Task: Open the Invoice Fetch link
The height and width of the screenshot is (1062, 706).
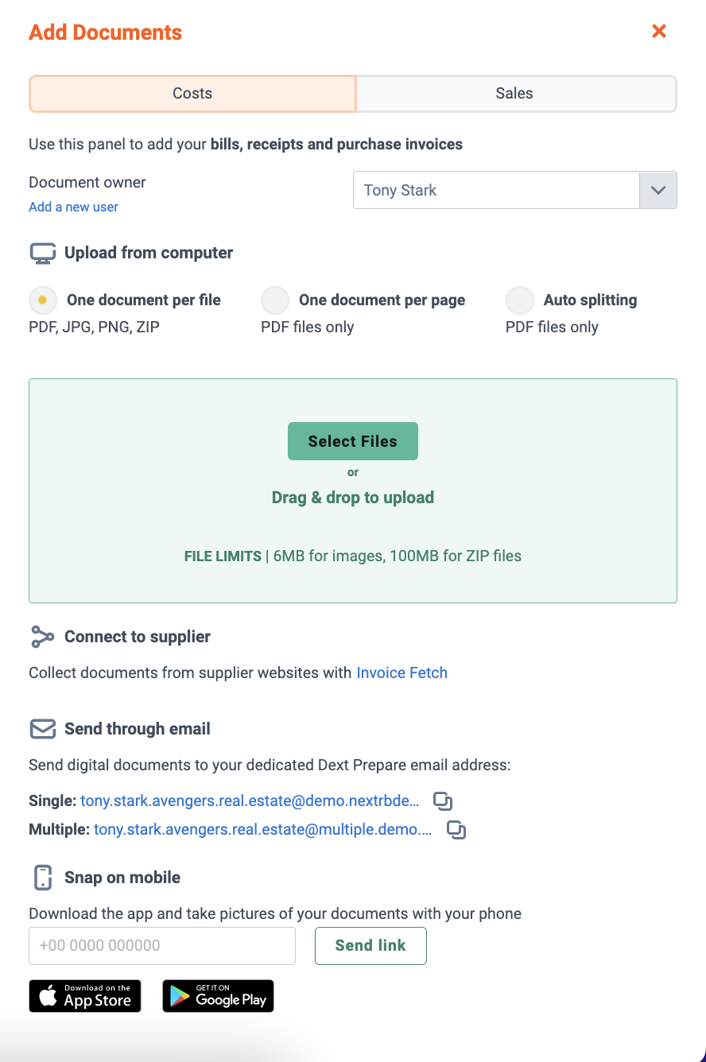Action: (x=401, y=672)
